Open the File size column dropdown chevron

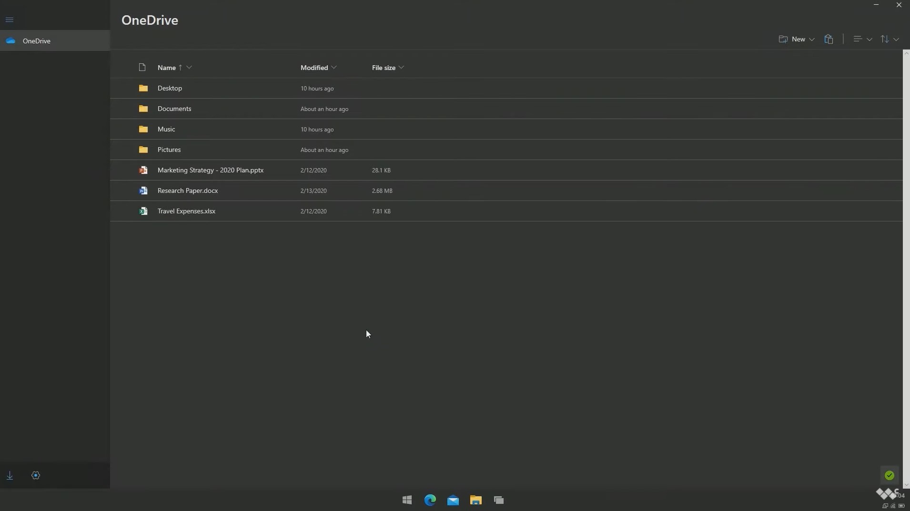[x=401, y=67]
